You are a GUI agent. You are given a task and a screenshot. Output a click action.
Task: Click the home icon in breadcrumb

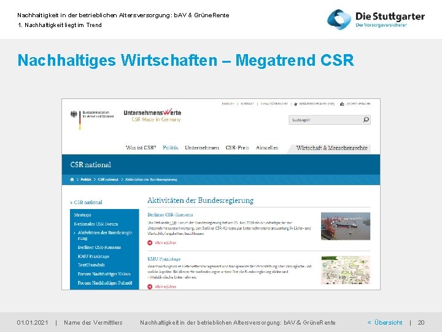(72, 180)
